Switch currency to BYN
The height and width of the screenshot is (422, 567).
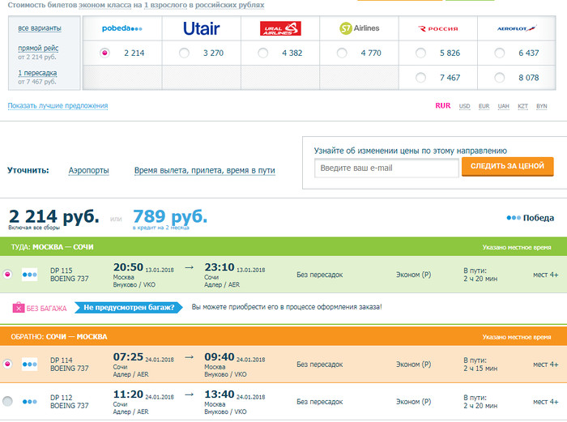pos(542,106)
